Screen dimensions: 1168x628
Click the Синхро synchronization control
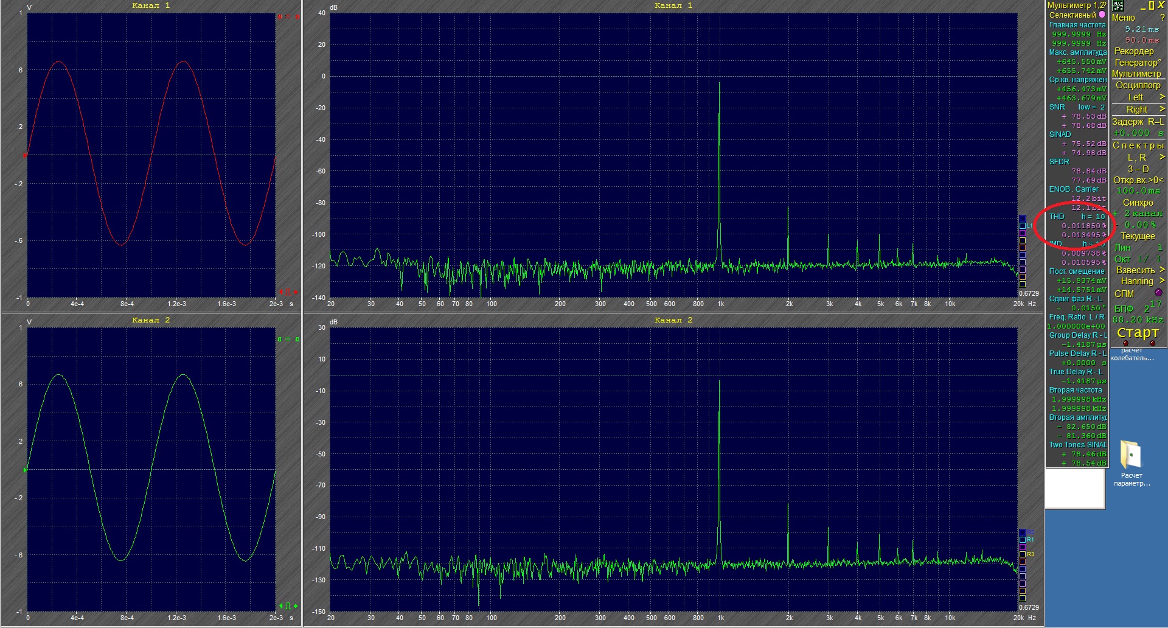pos(1139,201)
